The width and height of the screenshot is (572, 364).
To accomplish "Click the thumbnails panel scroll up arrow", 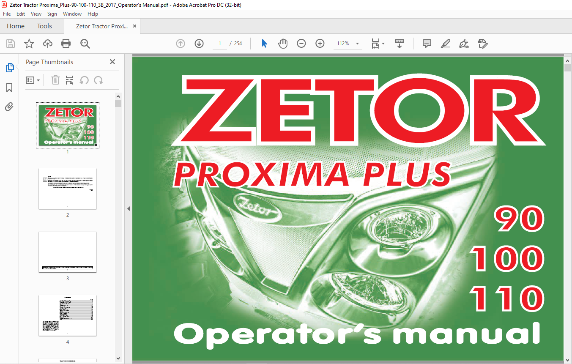I will click(x=118, y=96).
